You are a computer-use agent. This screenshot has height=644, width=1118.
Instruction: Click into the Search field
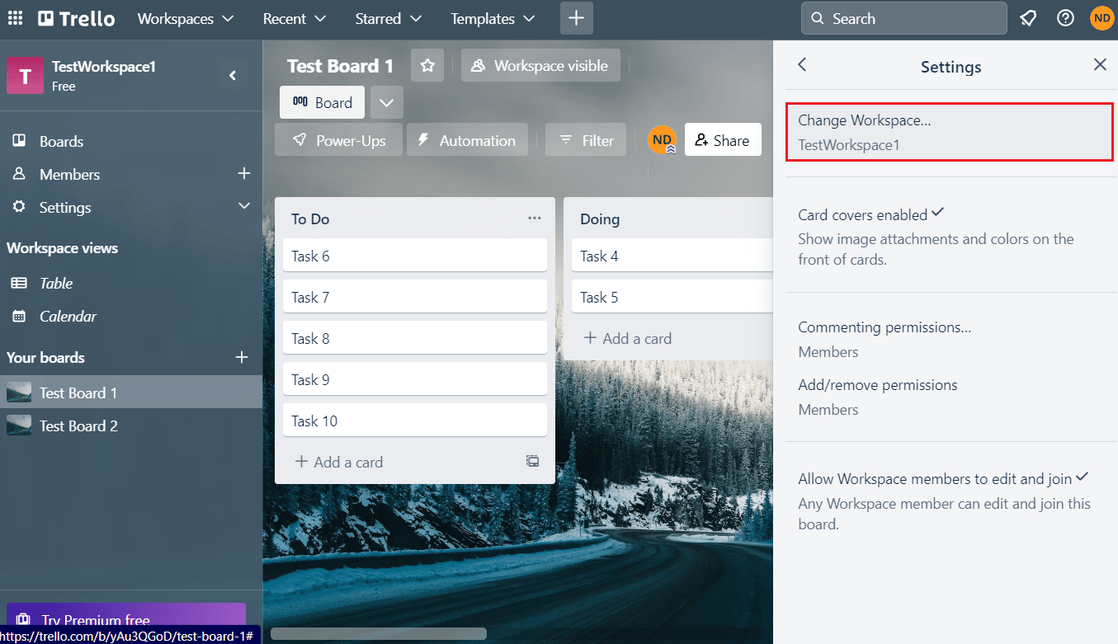click(904, 18)
